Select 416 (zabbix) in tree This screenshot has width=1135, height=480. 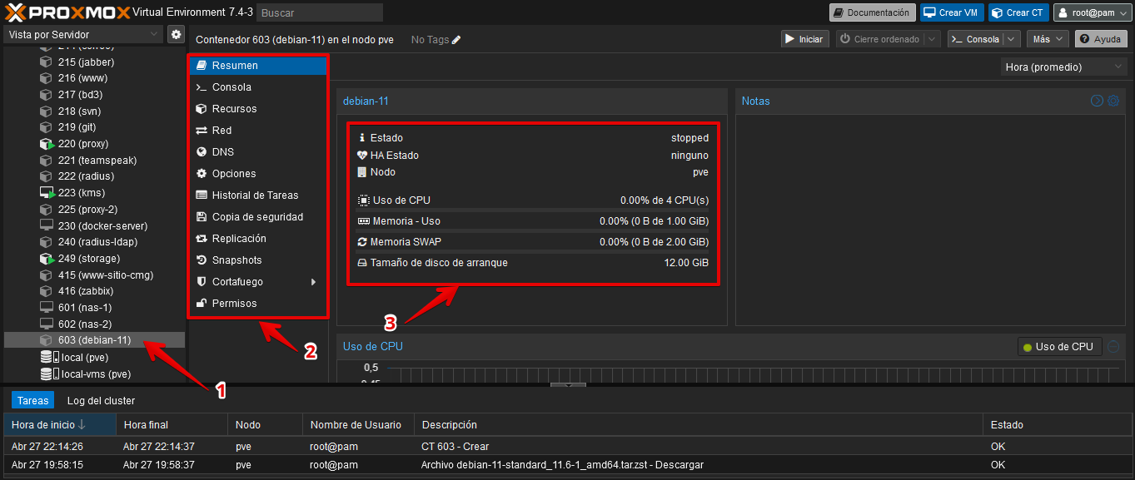point(94,291)
